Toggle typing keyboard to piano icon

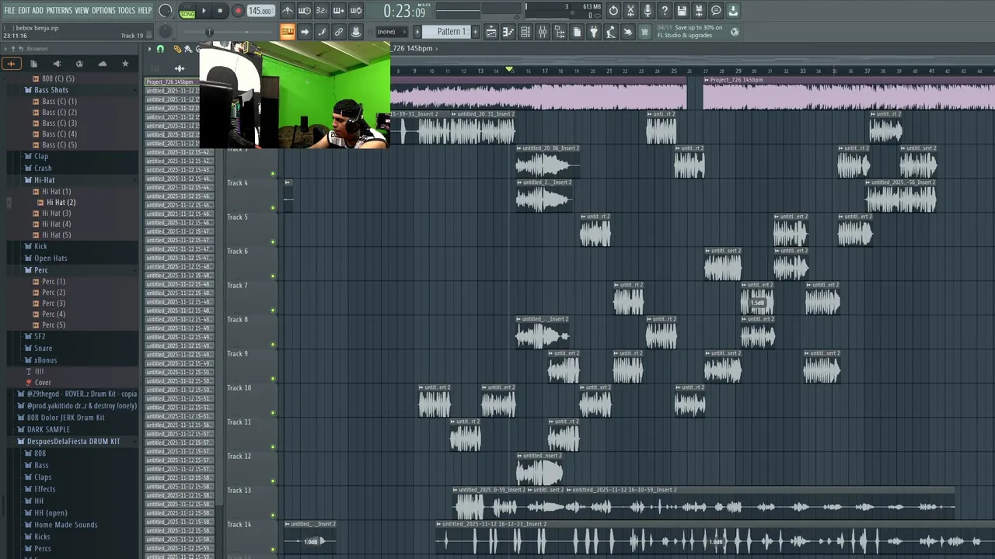[x=288, y=32]
